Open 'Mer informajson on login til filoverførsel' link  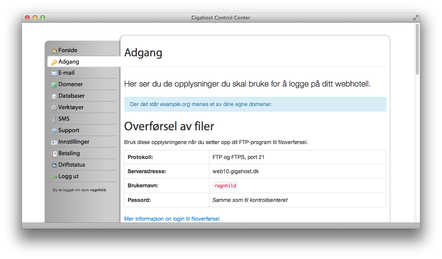(x=172, y=219)
